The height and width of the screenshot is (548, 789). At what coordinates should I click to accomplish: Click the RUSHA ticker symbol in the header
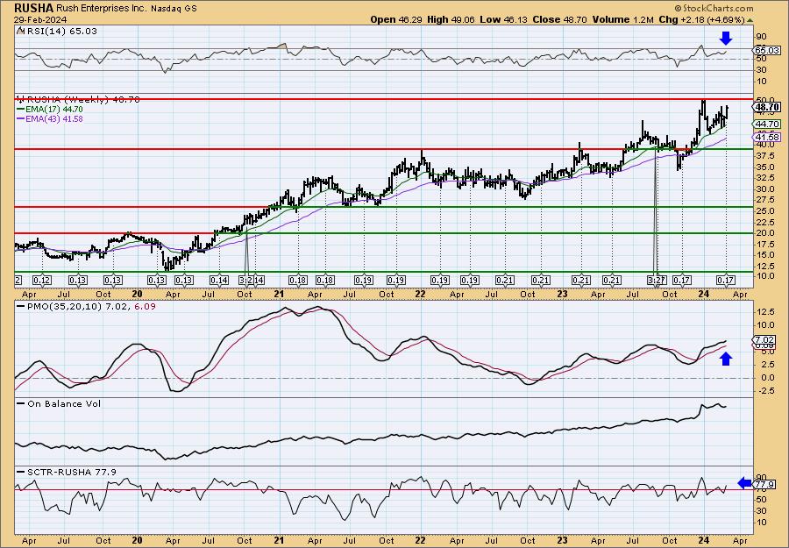tap(32, 8)
